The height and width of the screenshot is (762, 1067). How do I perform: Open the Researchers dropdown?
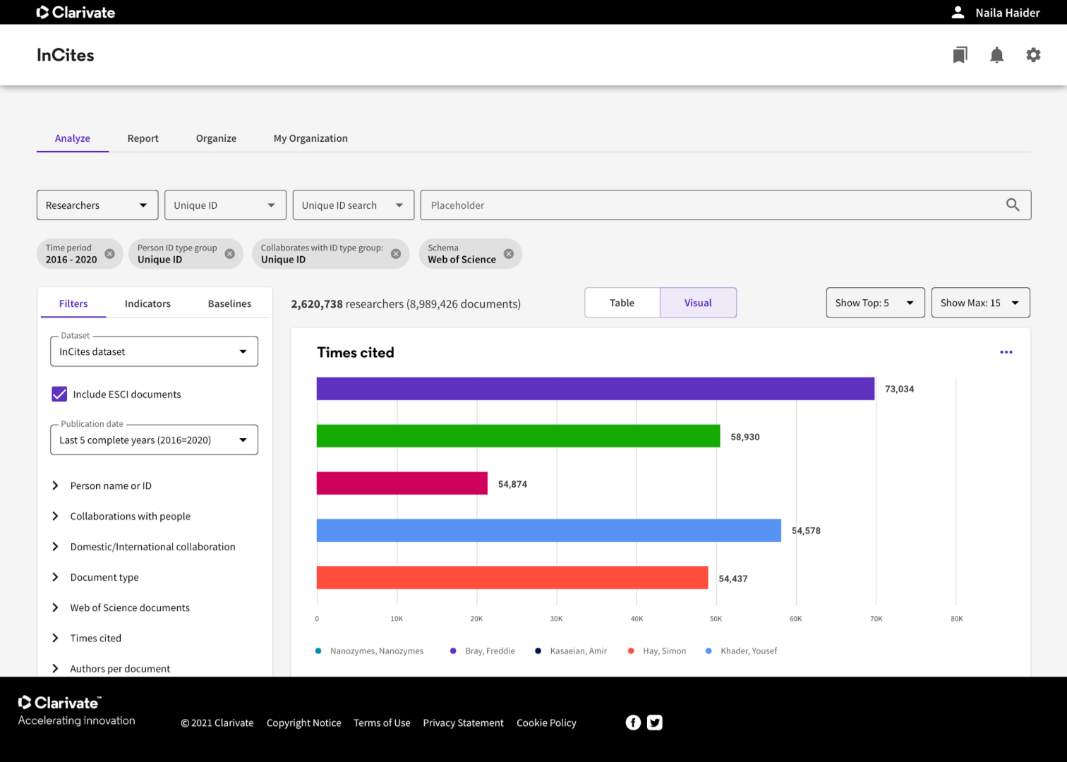pyautogui.click(x=97, y=205)
